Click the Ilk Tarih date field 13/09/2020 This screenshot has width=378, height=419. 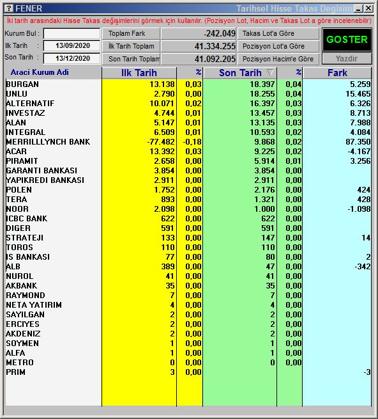[x=72, y=45]
